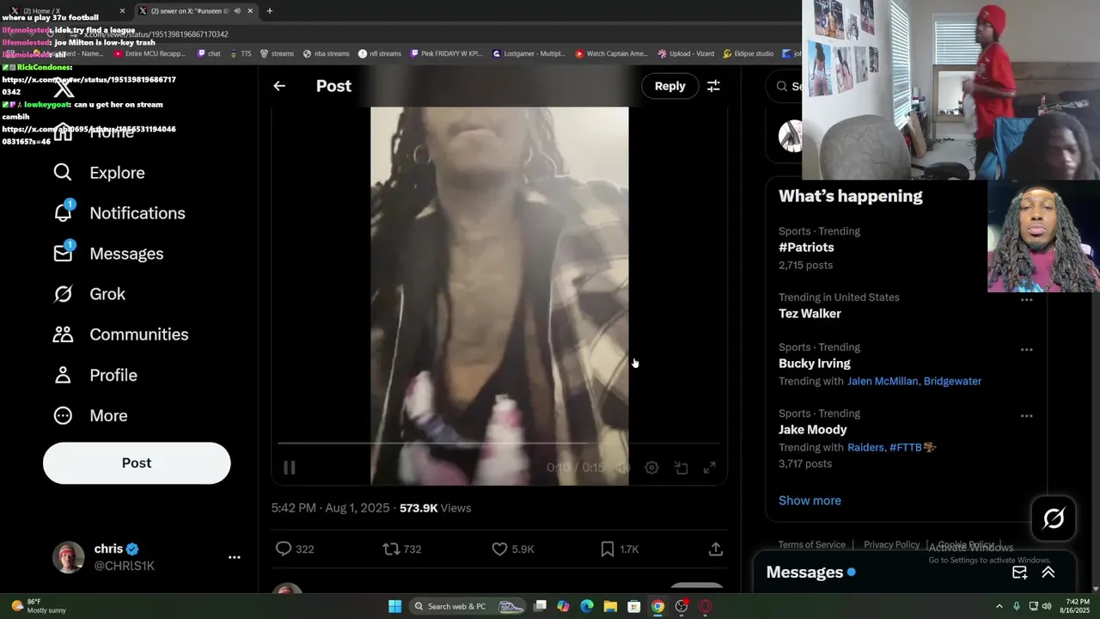The image size is (1100, 619).
Task: Click Privacy Policy footer link
Action: point(891,545)
